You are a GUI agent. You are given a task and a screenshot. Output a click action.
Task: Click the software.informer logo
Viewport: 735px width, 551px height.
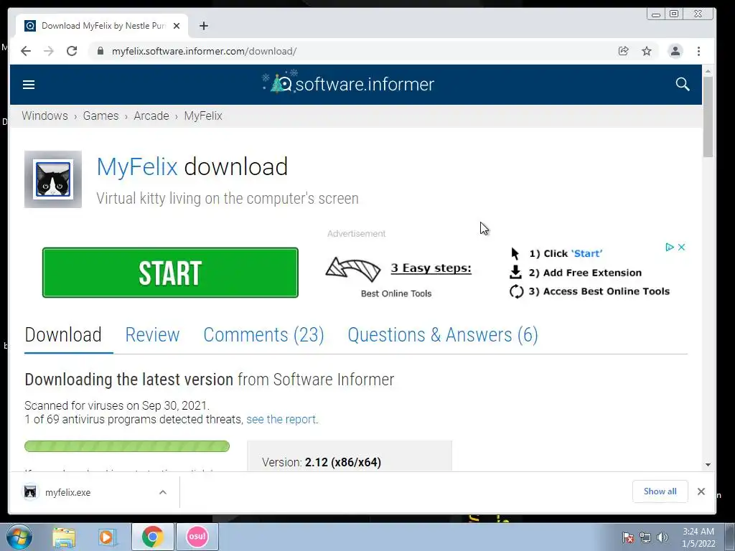click(x=348, y=83)
